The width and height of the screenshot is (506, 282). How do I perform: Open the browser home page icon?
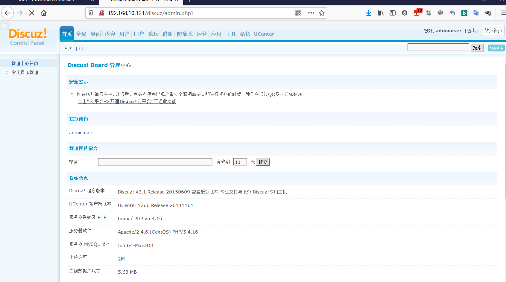pos(44,13)
